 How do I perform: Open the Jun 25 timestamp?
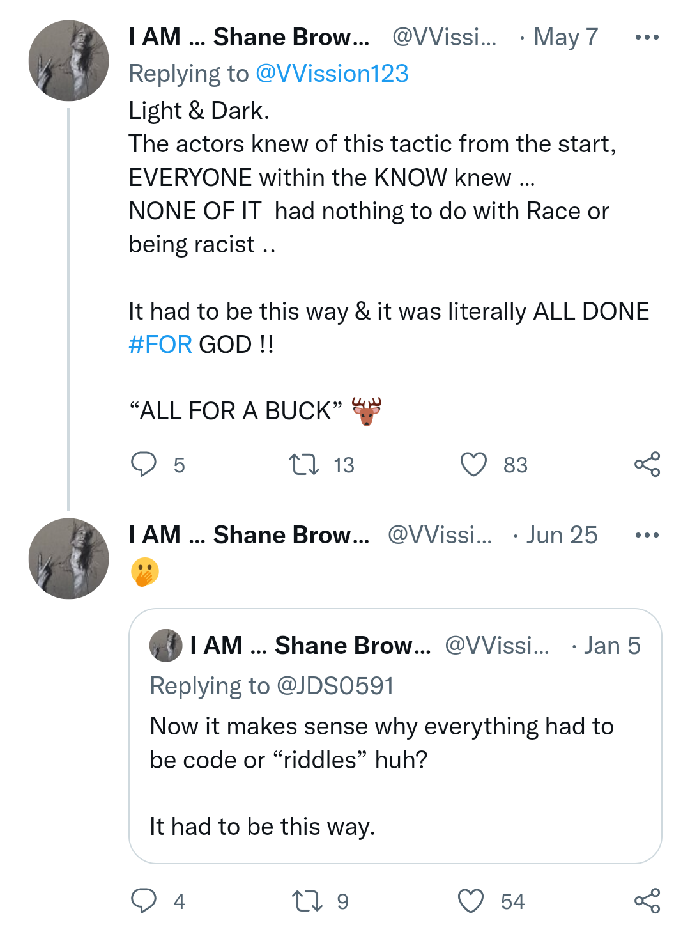click(x=562, y=536)
